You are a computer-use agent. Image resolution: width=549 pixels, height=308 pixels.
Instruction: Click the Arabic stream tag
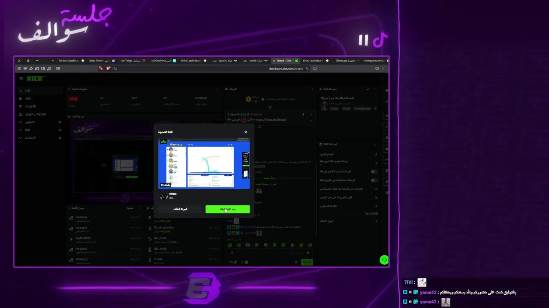334,109
